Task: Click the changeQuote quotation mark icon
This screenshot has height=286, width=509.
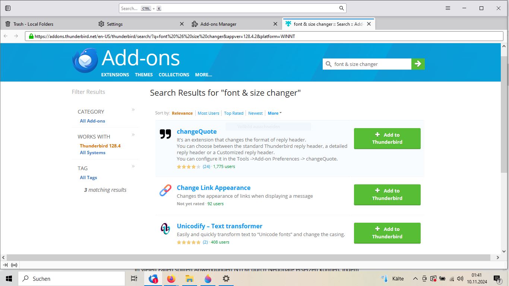Action: pos(165,134)
